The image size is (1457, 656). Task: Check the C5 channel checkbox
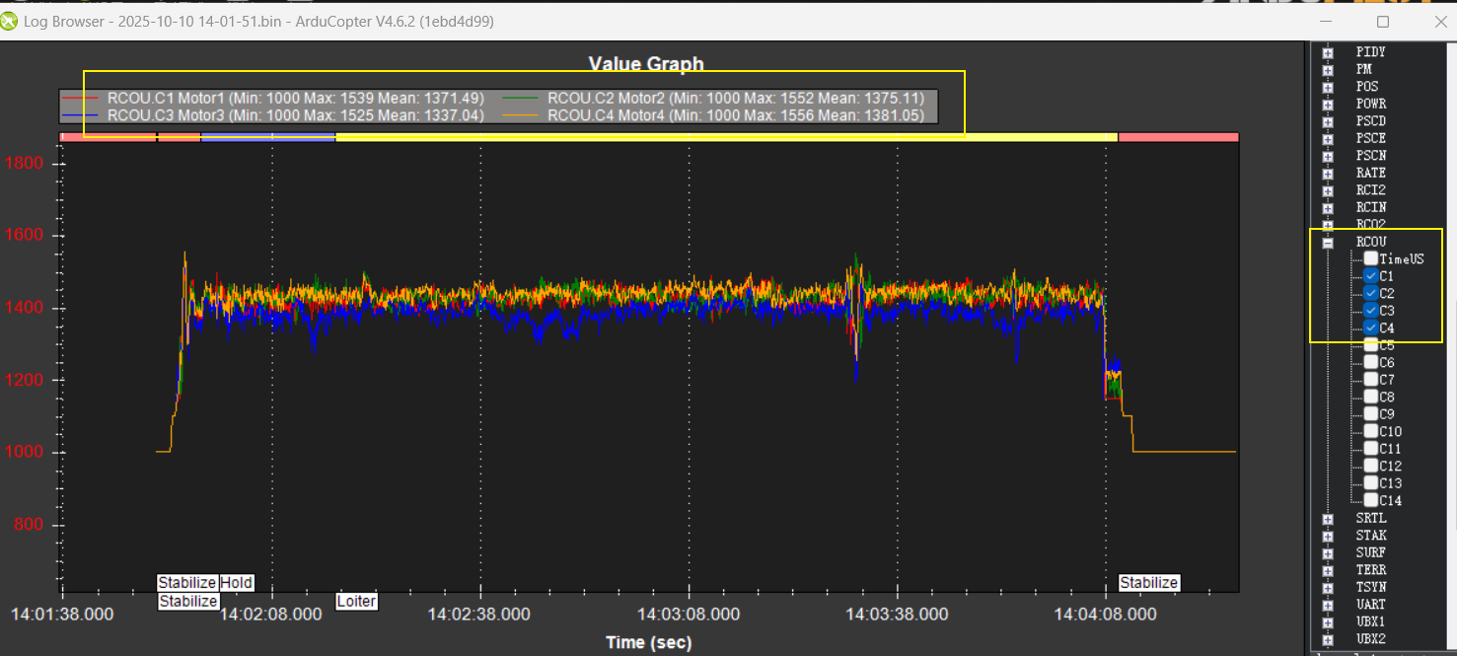pyautogui.click(x=1371, y=345)
